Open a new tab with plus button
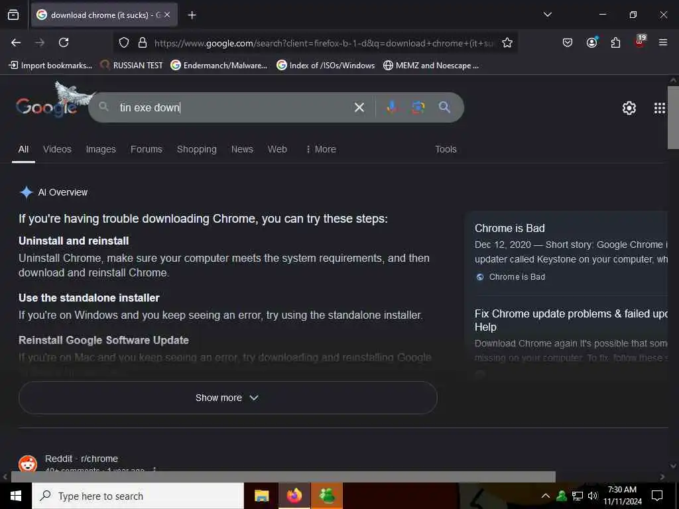Viewport: 679px width, 509px height. pos(192,15)
